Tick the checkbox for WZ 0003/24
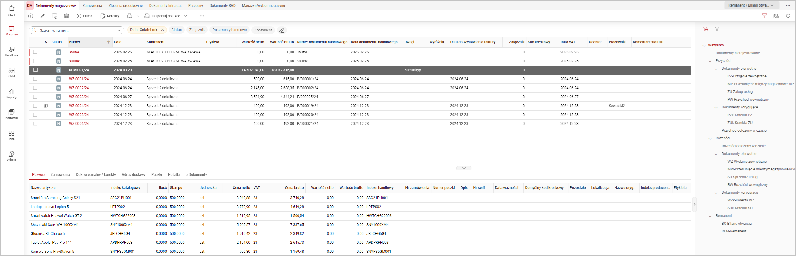The image size is (796, 256). (35, 97)
